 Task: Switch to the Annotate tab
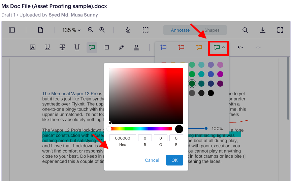pyautogui.click(x=180, y=30)
